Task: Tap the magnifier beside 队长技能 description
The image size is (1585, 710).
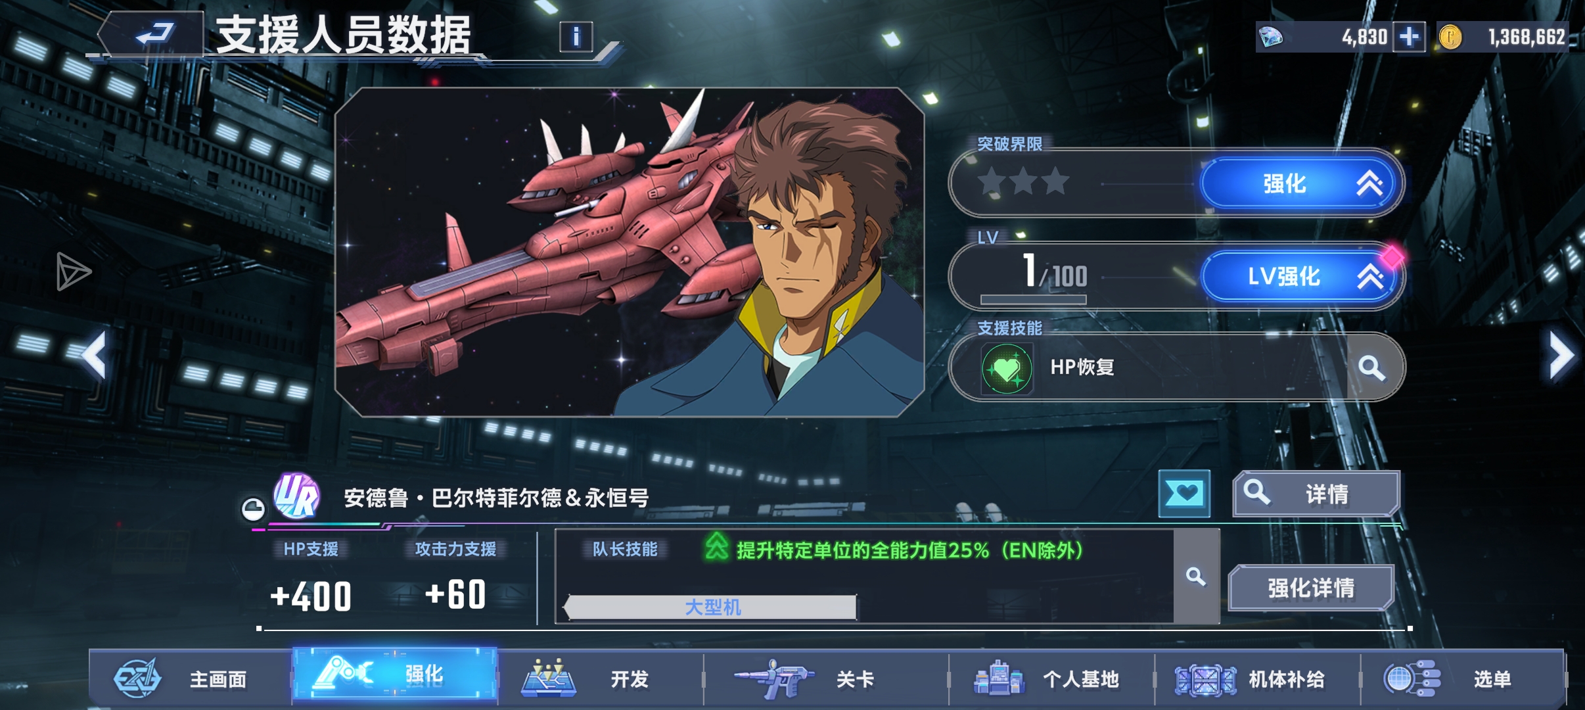Action: (1196, 577)
